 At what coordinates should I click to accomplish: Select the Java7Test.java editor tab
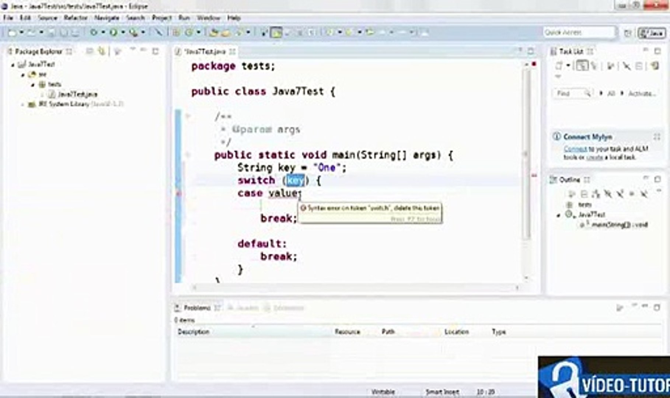205,51
